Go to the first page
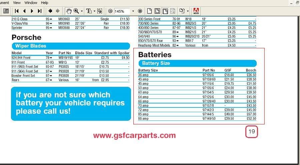The height and width of the screenshot is (165, 300). (x=16, y=11)
